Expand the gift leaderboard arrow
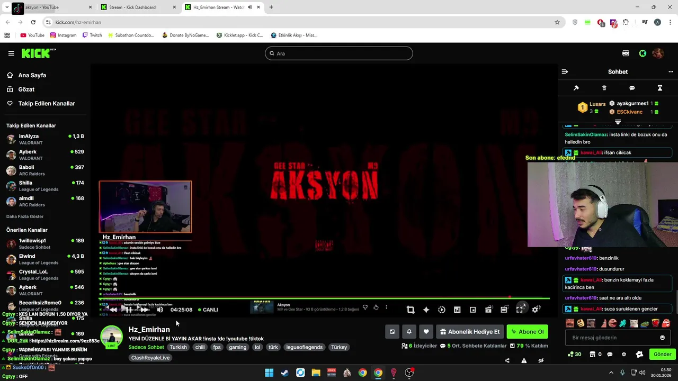Image resolution: width=678 pixels, height=381 pixels. (618, 122)
